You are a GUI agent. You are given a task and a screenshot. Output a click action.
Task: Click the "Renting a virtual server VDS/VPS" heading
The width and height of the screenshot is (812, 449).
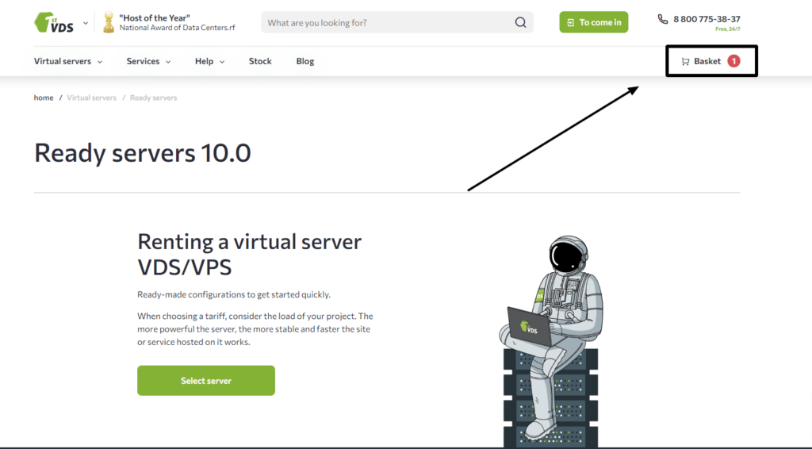coord(250,255)
